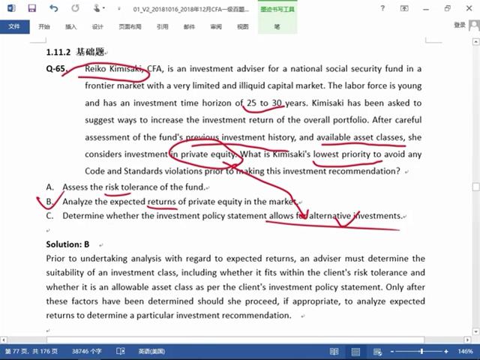Screen dimensions: 480x360
Task: Click the touch/mouse mode hand icon
Action: [x=97, y=8]
